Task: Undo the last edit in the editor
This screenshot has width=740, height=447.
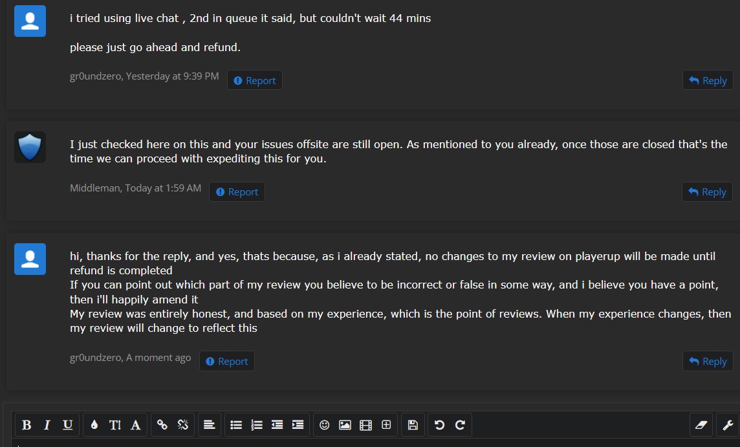Action: pos(439,425)
